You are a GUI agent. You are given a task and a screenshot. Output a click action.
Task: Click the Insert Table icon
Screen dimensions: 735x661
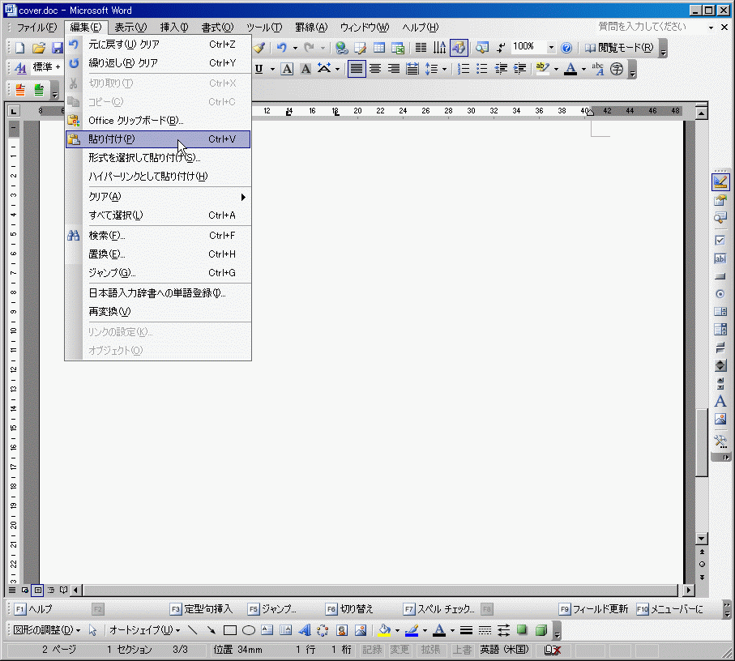[379, 48]
